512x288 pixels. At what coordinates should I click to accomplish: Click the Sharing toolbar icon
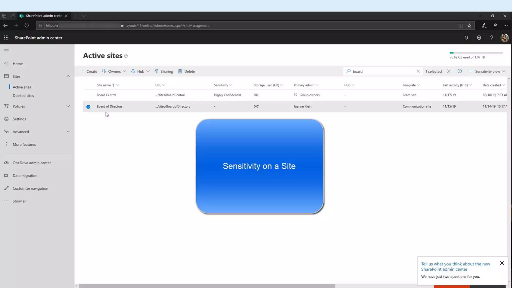point(156,71)
